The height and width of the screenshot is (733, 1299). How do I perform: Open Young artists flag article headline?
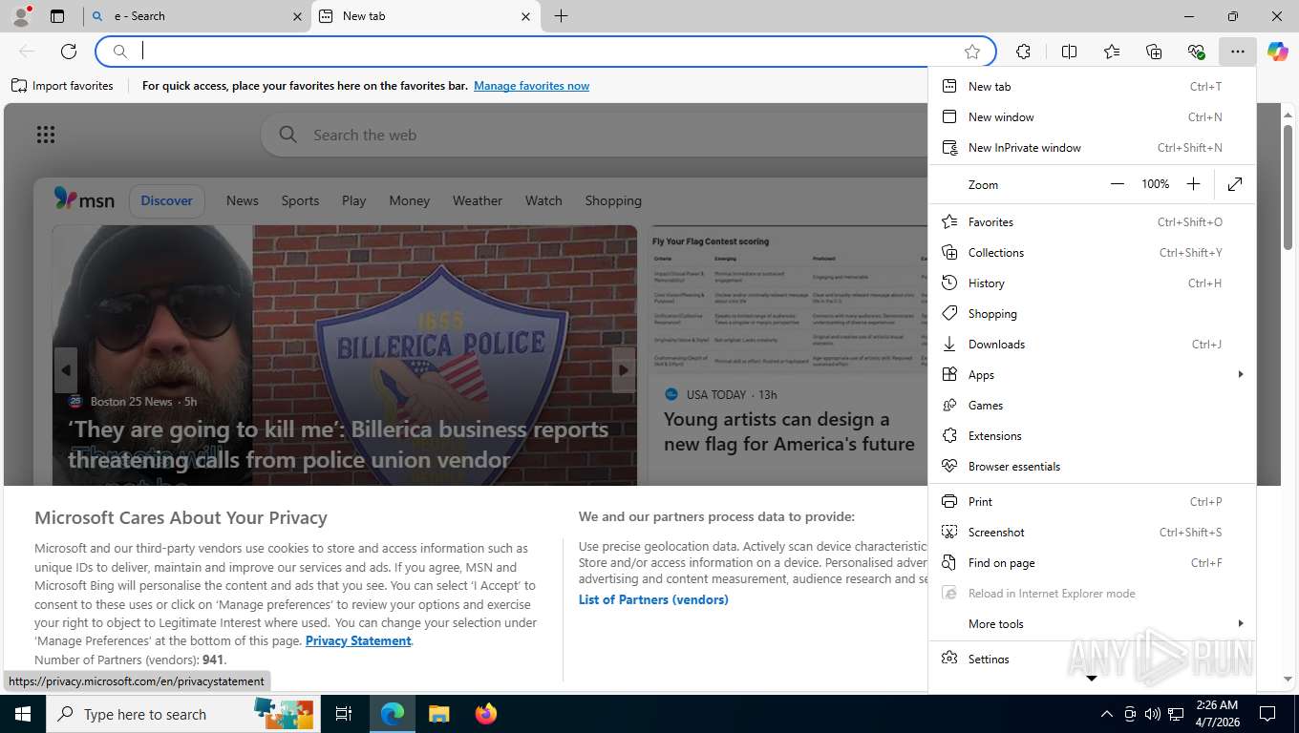point(789,431)
